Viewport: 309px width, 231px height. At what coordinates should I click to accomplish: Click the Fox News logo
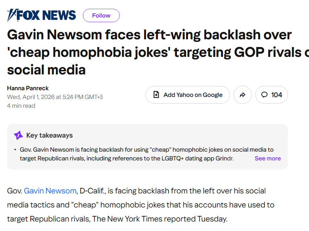(41, 15)
